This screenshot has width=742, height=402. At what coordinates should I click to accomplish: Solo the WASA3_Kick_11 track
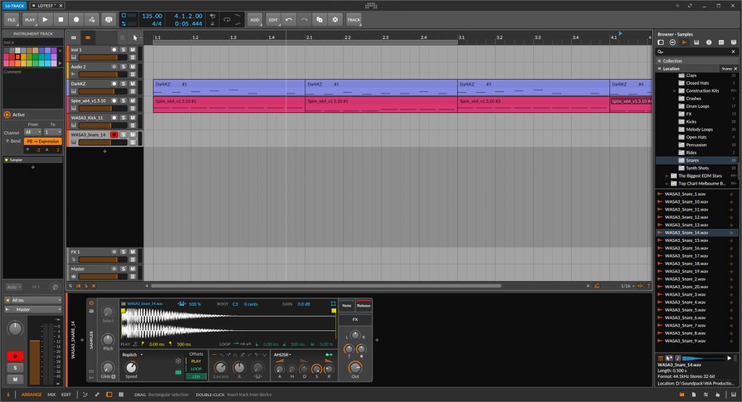coord(123,118)
